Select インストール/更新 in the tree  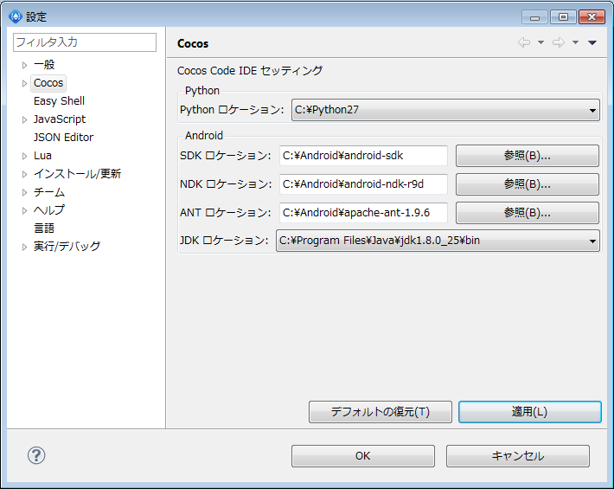pos(77,174)
